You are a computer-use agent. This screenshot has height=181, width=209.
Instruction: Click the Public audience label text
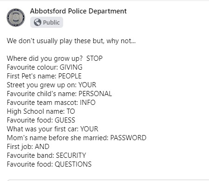tap(51, 23)
